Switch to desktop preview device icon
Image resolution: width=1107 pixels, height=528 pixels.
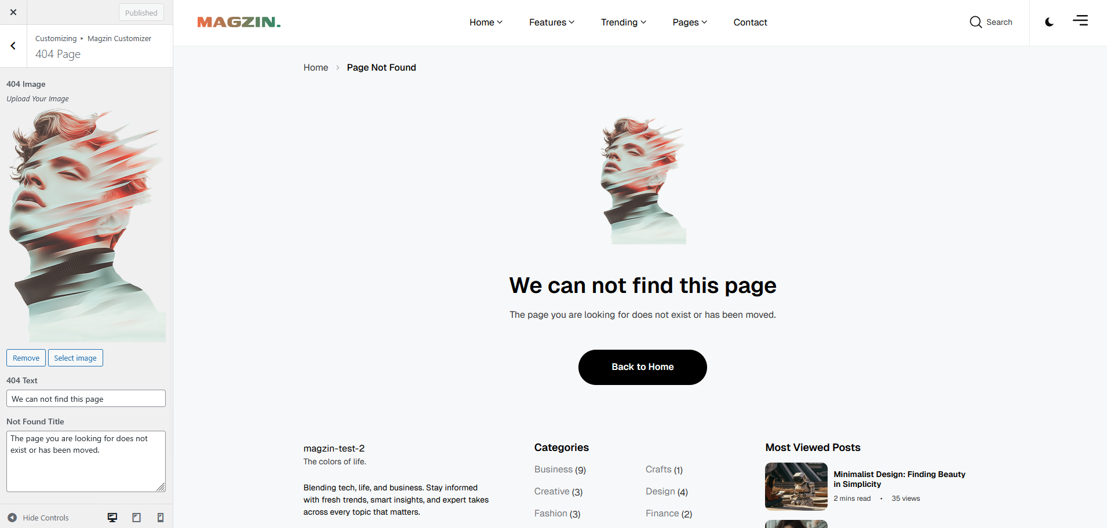(112, 518)
